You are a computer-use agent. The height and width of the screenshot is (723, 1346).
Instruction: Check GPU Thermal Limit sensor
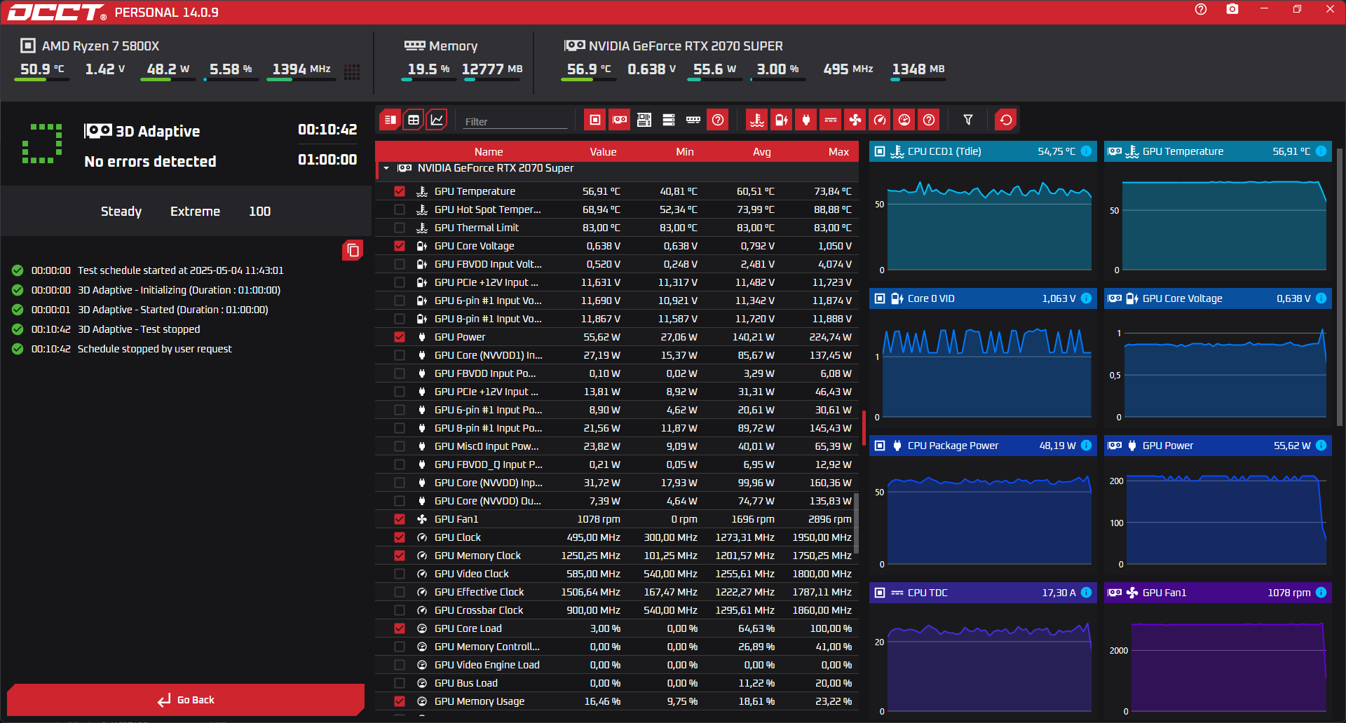pos(400,228)
